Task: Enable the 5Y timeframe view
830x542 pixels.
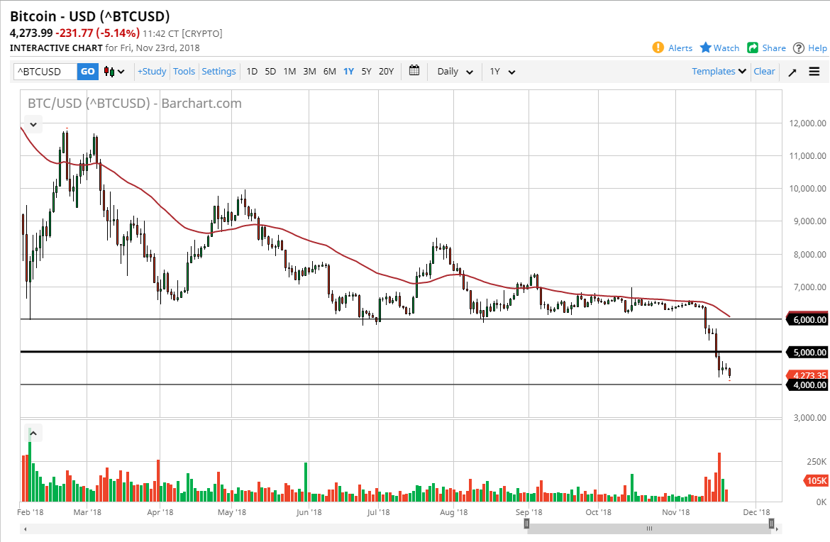Action: (x=366, y=71)
